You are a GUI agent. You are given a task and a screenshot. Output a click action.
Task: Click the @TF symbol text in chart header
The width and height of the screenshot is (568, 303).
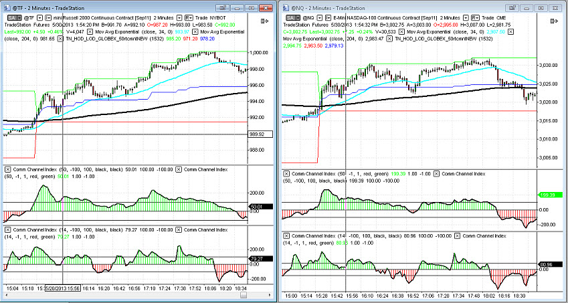pos(29,18)
